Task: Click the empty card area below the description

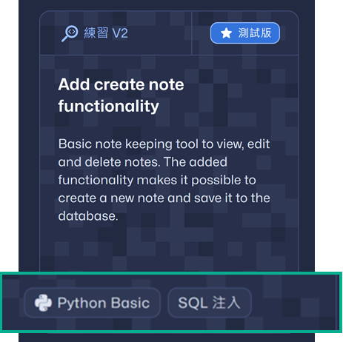Action: (x=169, y=247)
